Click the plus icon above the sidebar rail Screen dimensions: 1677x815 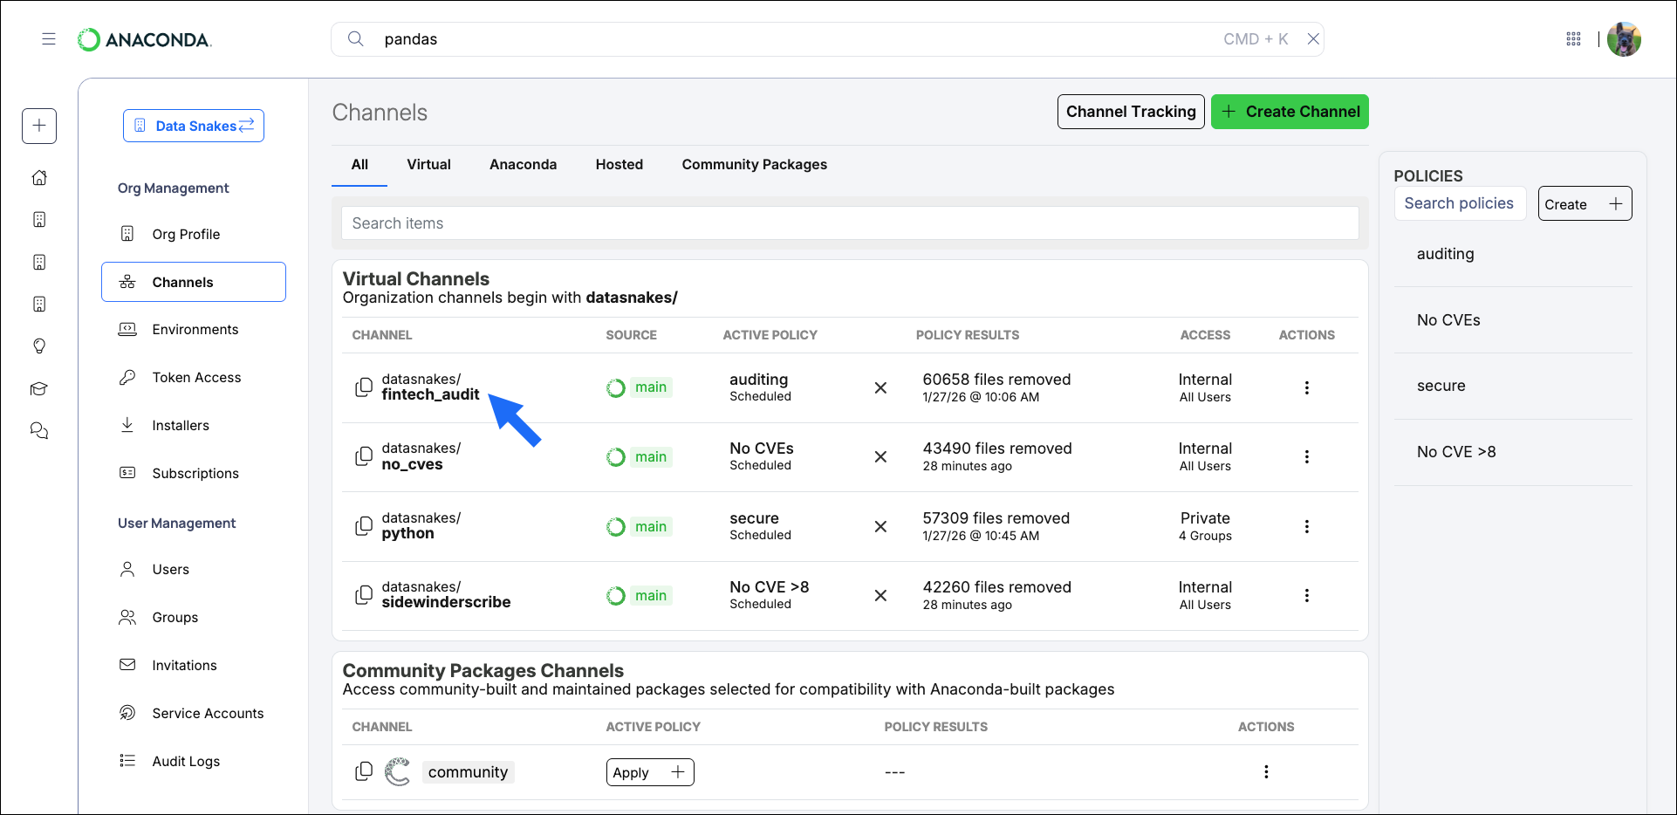click(39, 126)
